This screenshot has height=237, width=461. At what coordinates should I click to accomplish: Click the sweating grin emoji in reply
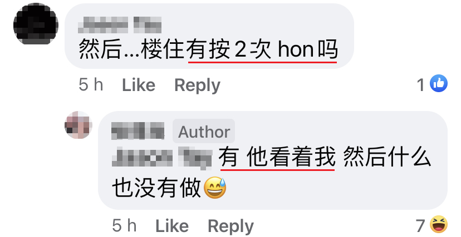[215, 188]
